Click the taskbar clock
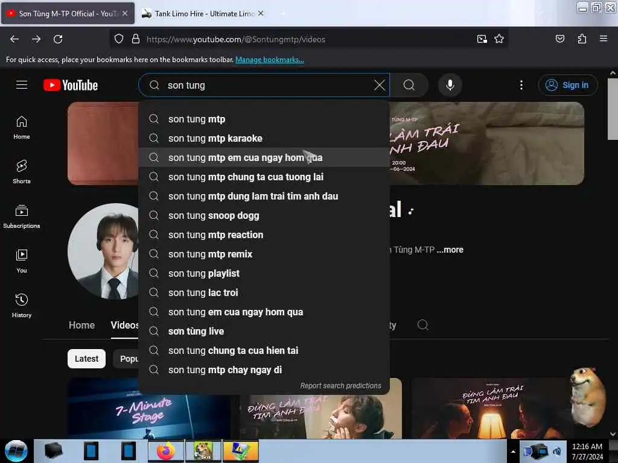 tap(587, 452)
